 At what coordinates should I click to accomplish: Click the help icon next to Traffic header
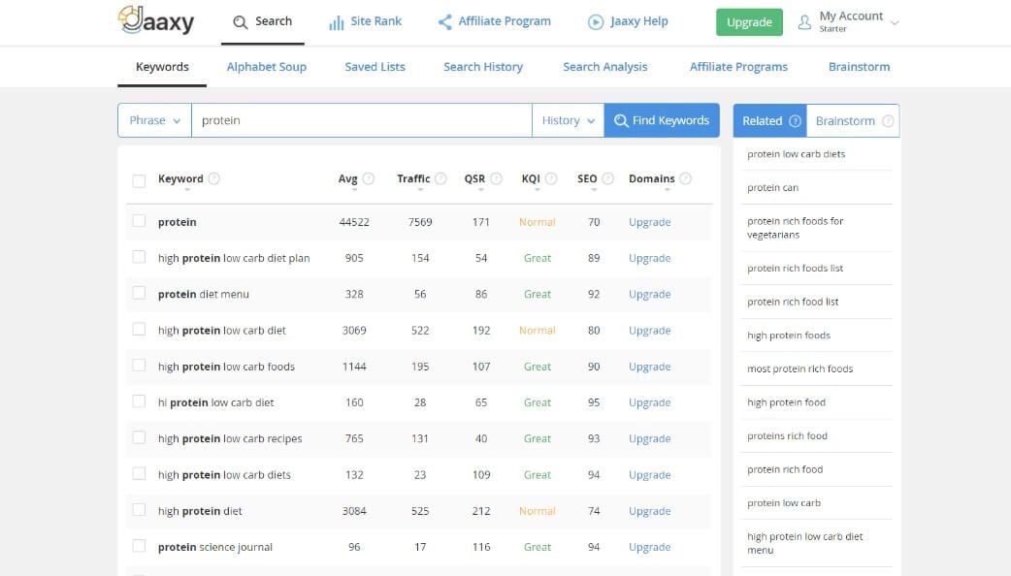pos(440,178)
